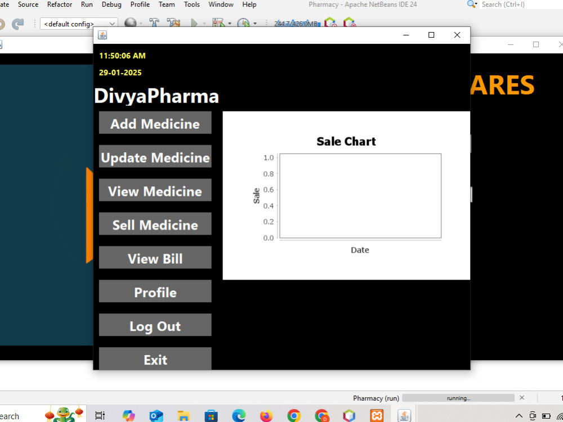Viewport: 563px width, 422px height.
Task: Click the 11:50:06 AM clock label
Action: [x=122, y=56]
